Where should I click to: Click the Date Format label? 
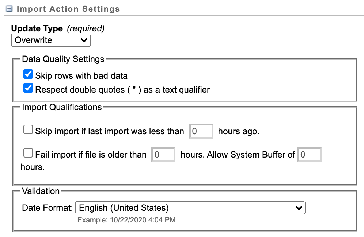pos(48,208)
